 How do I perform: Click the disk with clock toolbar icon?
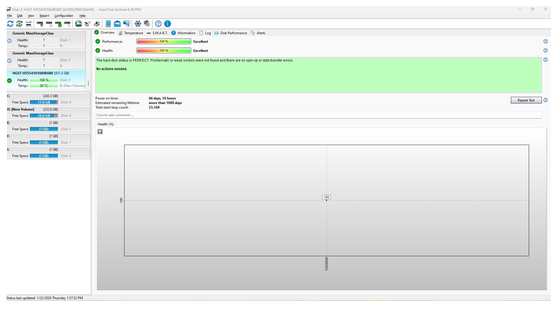coord(49,24)
